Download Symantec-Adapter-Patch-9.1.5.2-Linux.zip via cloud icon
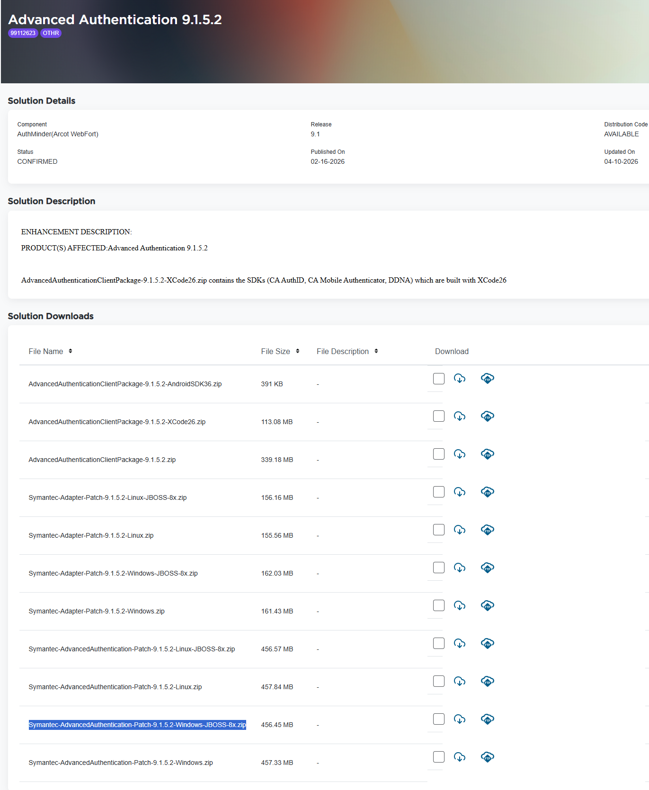 click(460, 530)
